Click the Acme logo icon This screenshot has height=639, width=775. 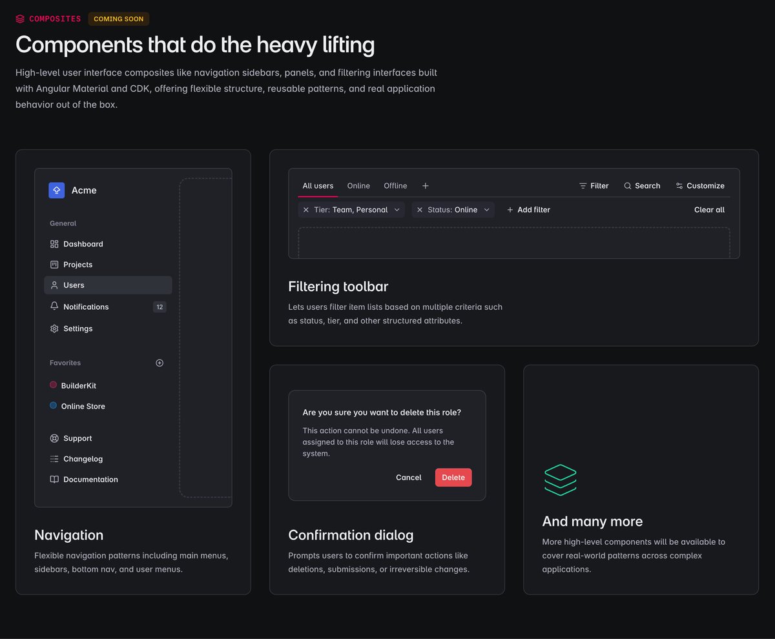[x=57, y=190]
